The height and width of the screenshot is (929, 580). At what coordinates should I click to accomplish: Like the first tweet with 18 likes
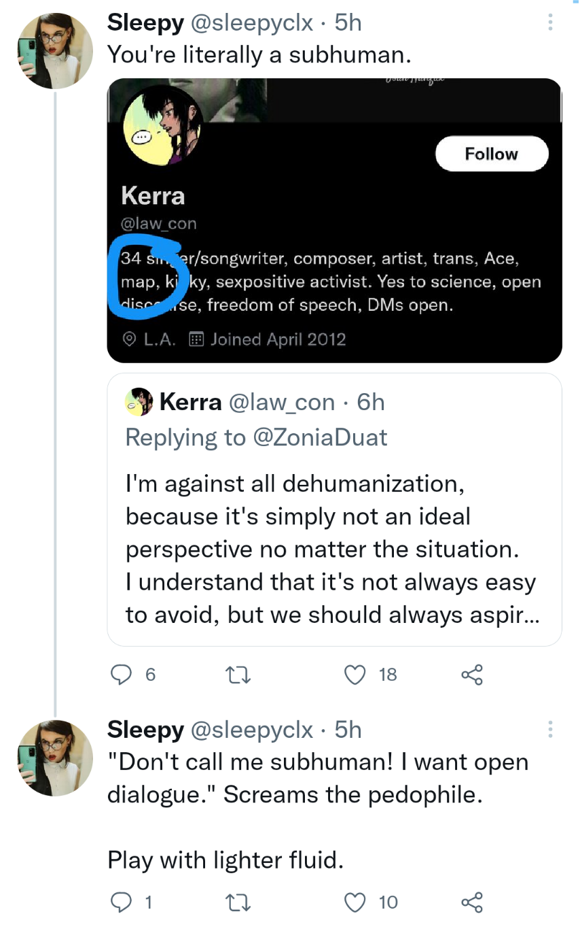tap(355, 674)
